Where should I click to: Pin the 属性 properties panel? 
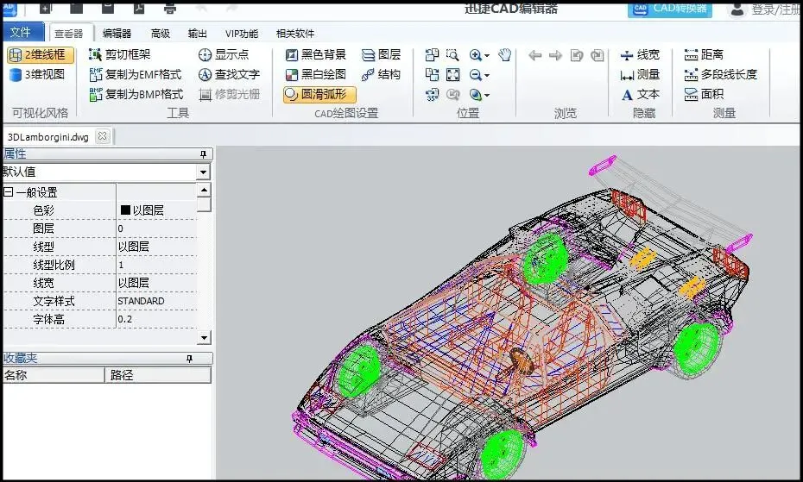point(203,154)
